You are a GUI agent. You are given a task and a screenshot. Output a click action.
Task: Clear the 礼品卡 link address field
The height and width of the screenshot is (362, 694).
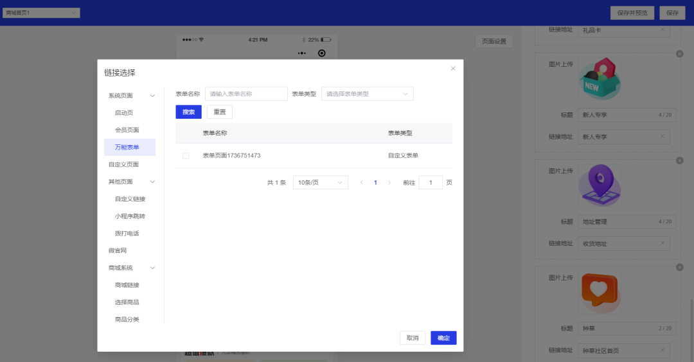pyautogui.click(x=663, y=30)
